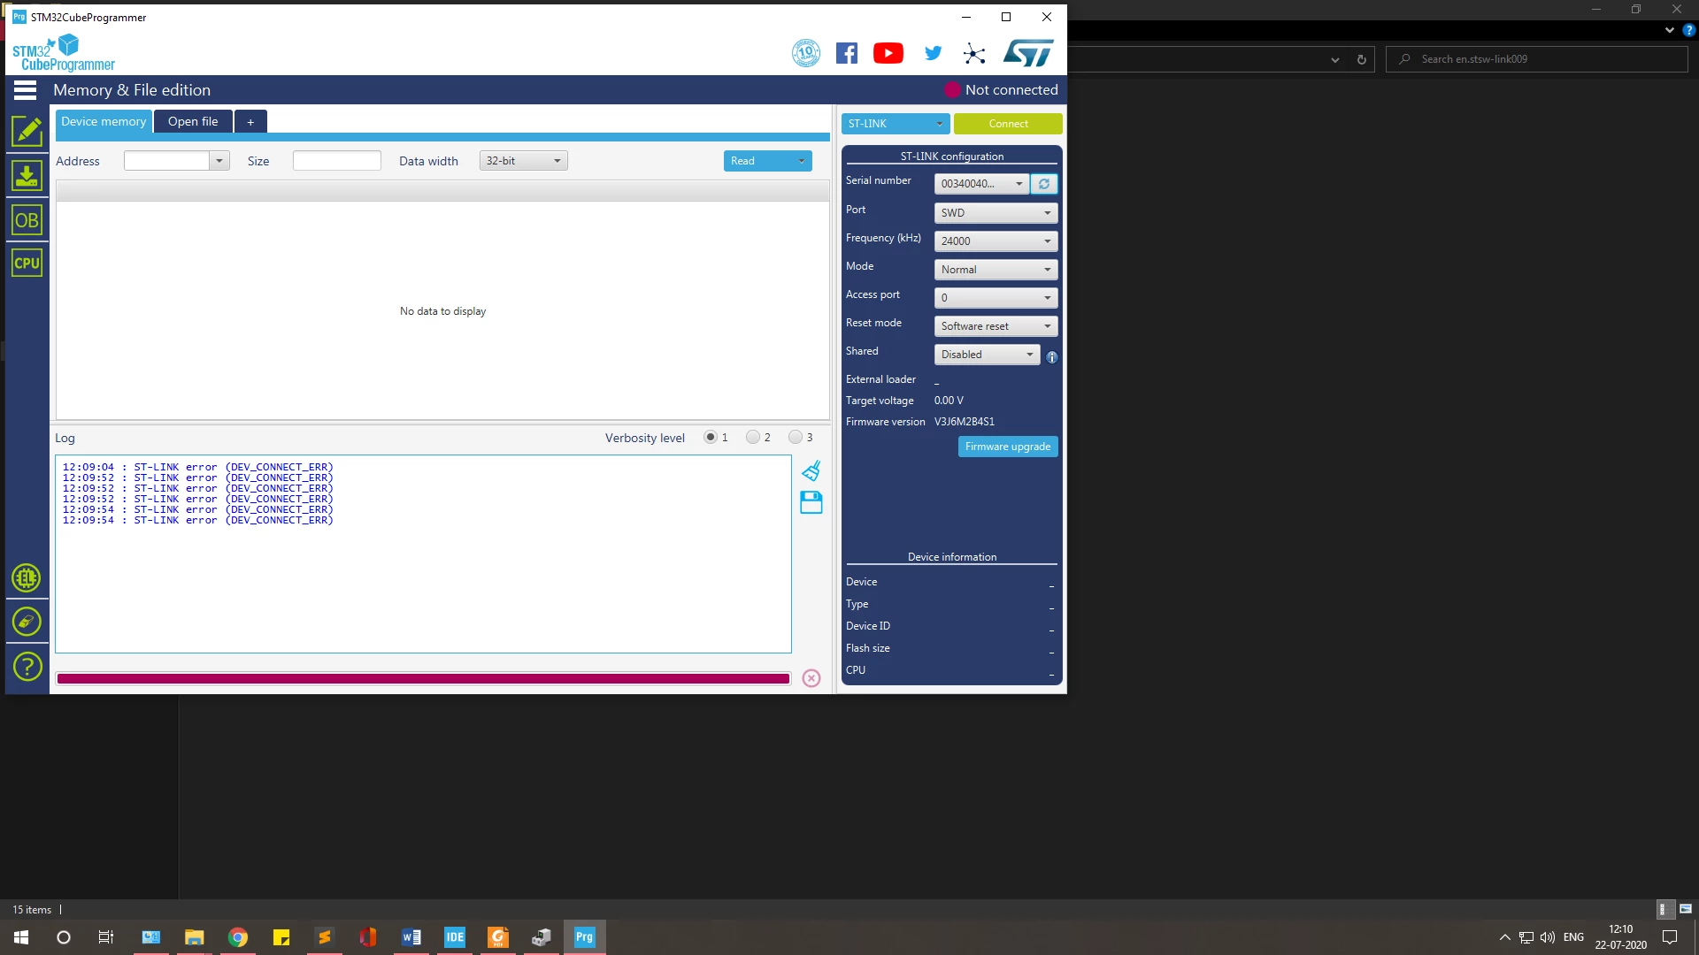Click the eraser full chip erase icon

pos(27,622)
